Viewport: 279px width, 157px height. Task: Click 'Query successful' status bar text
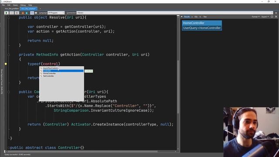(17, 155)
